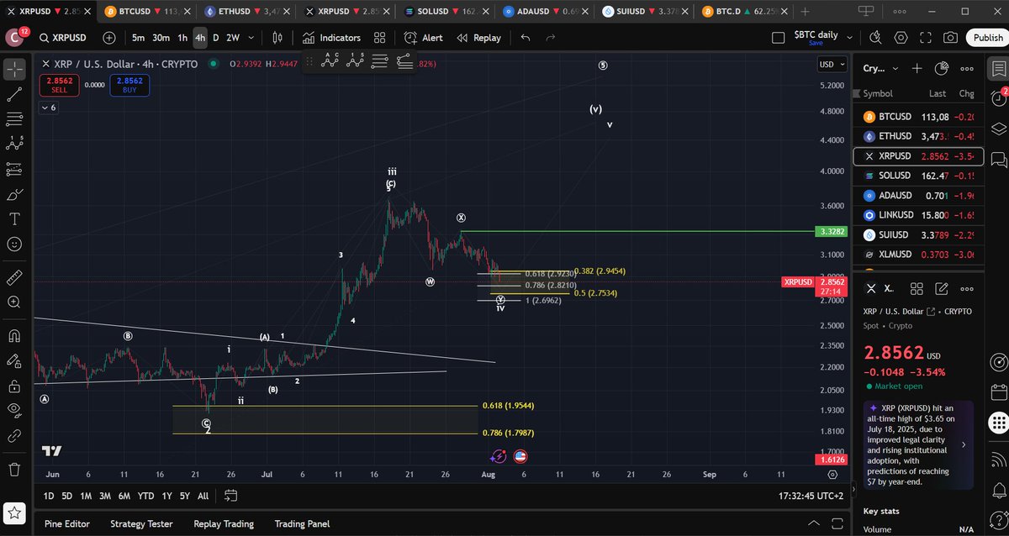Viewport: 1009px width, 536px height.
Task: Open the $BTC daily layout dropdown
Action: coord(849,38)
